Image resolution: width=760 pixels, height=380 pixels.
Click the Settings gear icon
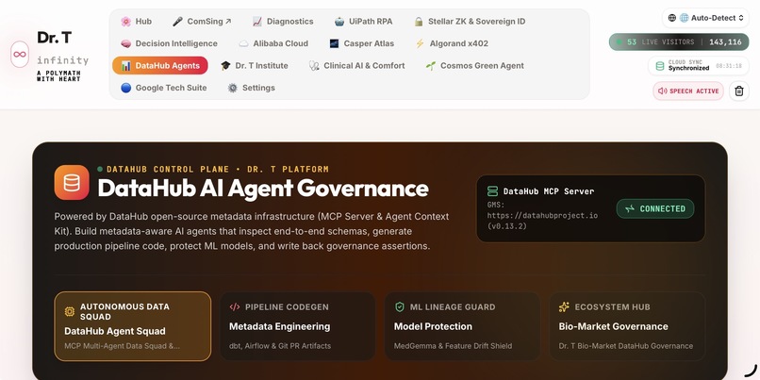[x=233, y=88]
